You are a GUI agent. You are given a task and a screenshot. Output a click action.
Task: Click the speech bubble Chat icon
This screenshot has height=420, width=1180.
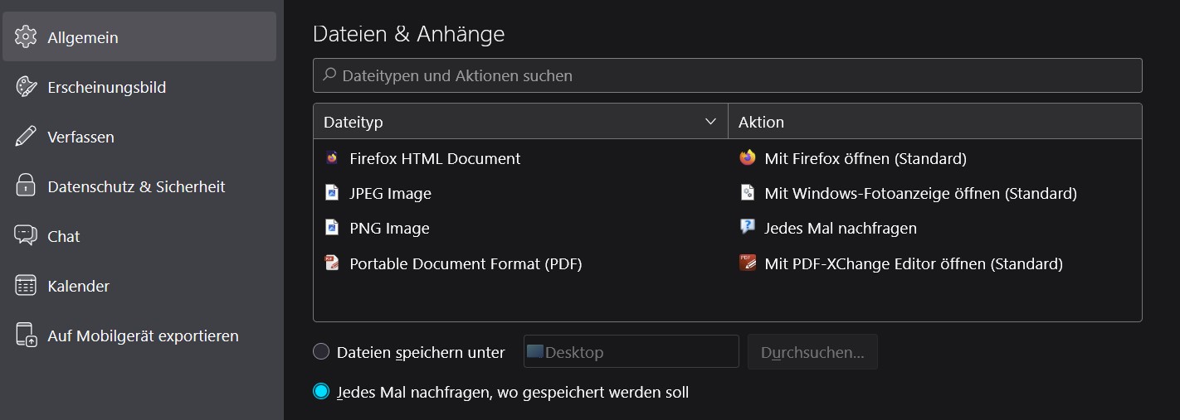coord(27,236)
